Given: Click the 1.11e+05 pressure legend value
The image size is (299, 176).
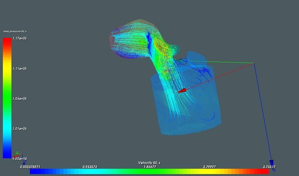Looking at the screenshot, I should 19,69.
